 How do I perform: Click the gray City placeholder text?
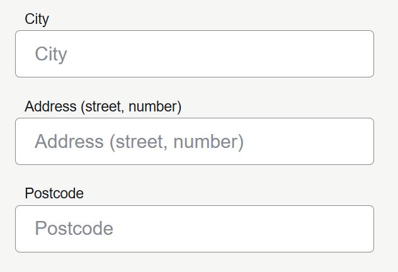51,54
